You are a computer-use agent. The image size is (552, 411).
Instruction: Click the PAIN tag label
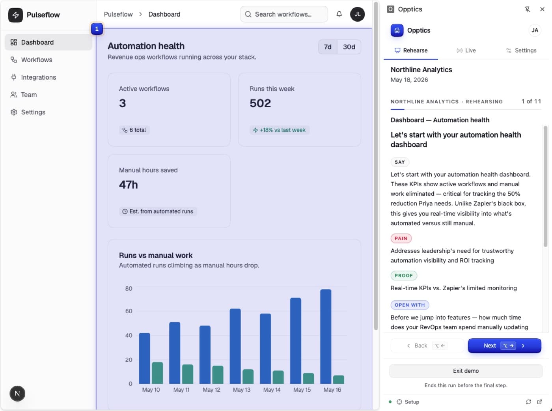tap(401, 238)
